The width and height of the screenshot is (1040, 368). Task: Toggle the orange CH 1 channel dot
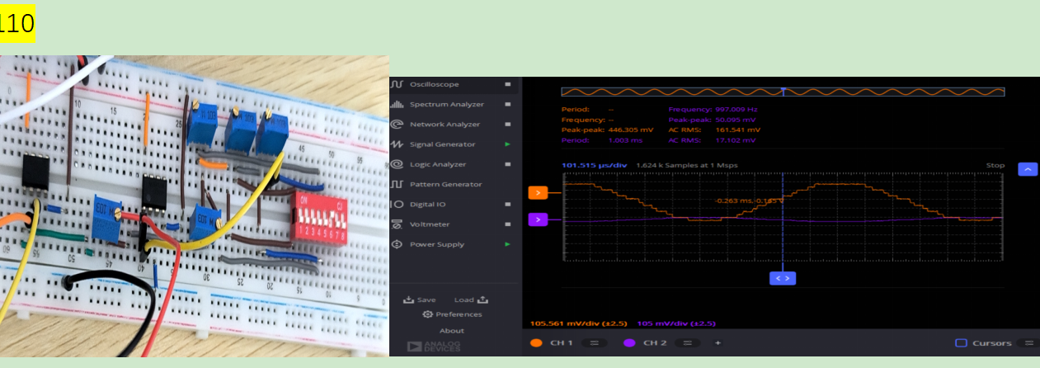tap(537, 342)
